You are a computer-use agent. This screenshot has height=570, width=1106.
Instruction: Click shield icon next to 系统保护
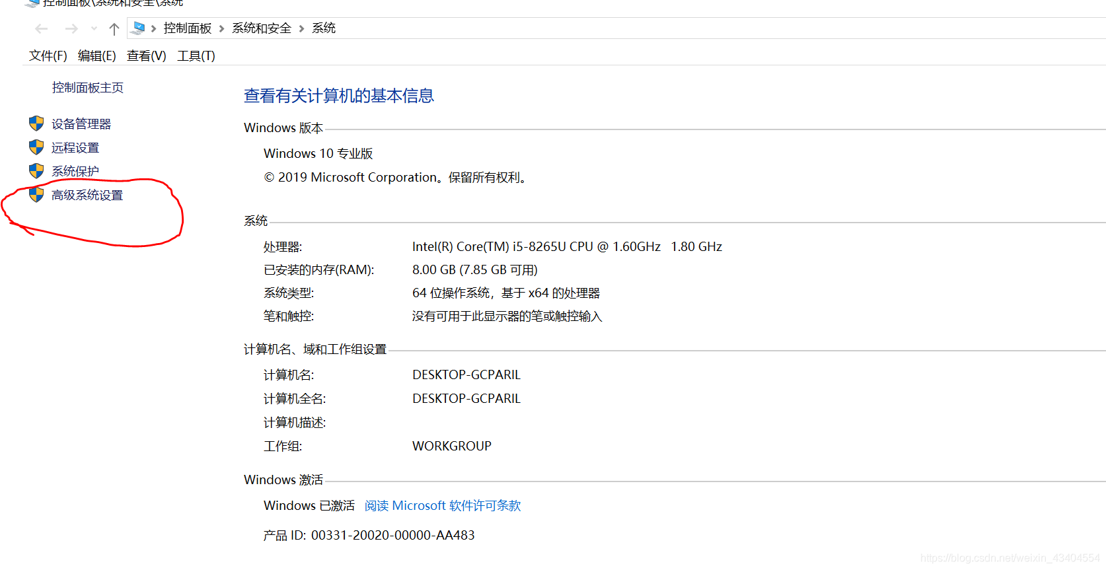pyautogui.click(x=36, y=171)
